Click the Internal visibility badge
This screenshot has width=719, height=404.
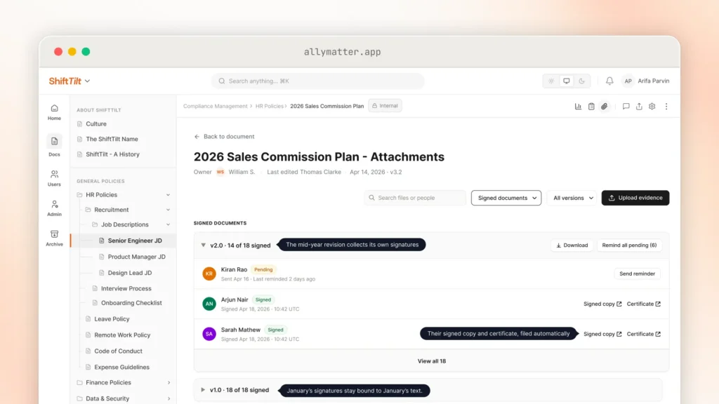[385, 106]
